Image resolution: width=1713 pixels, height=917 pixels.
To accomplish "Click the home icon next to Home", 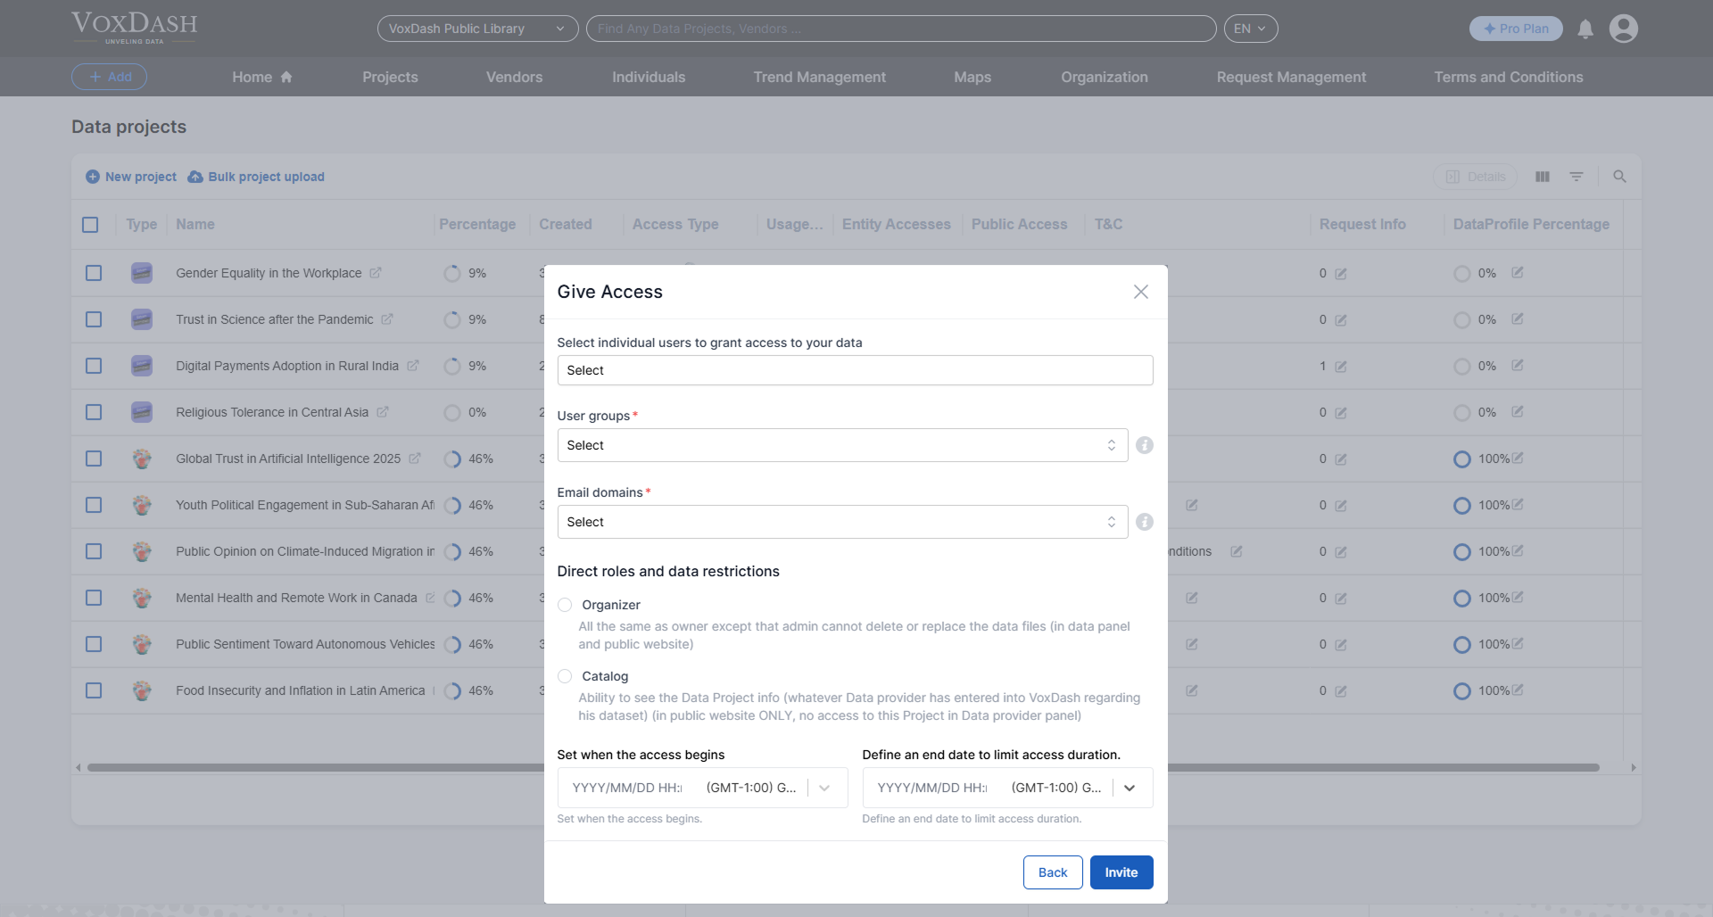I will point(286,77).
